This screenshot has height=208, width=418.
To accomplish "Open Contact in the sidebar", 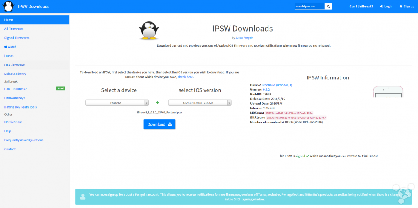I will pos(35,149).
